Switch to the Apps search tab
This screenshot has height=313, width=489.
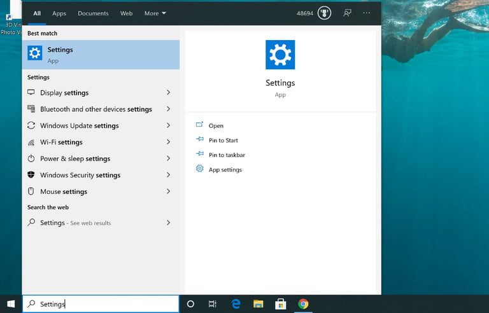tap(59, 13)
